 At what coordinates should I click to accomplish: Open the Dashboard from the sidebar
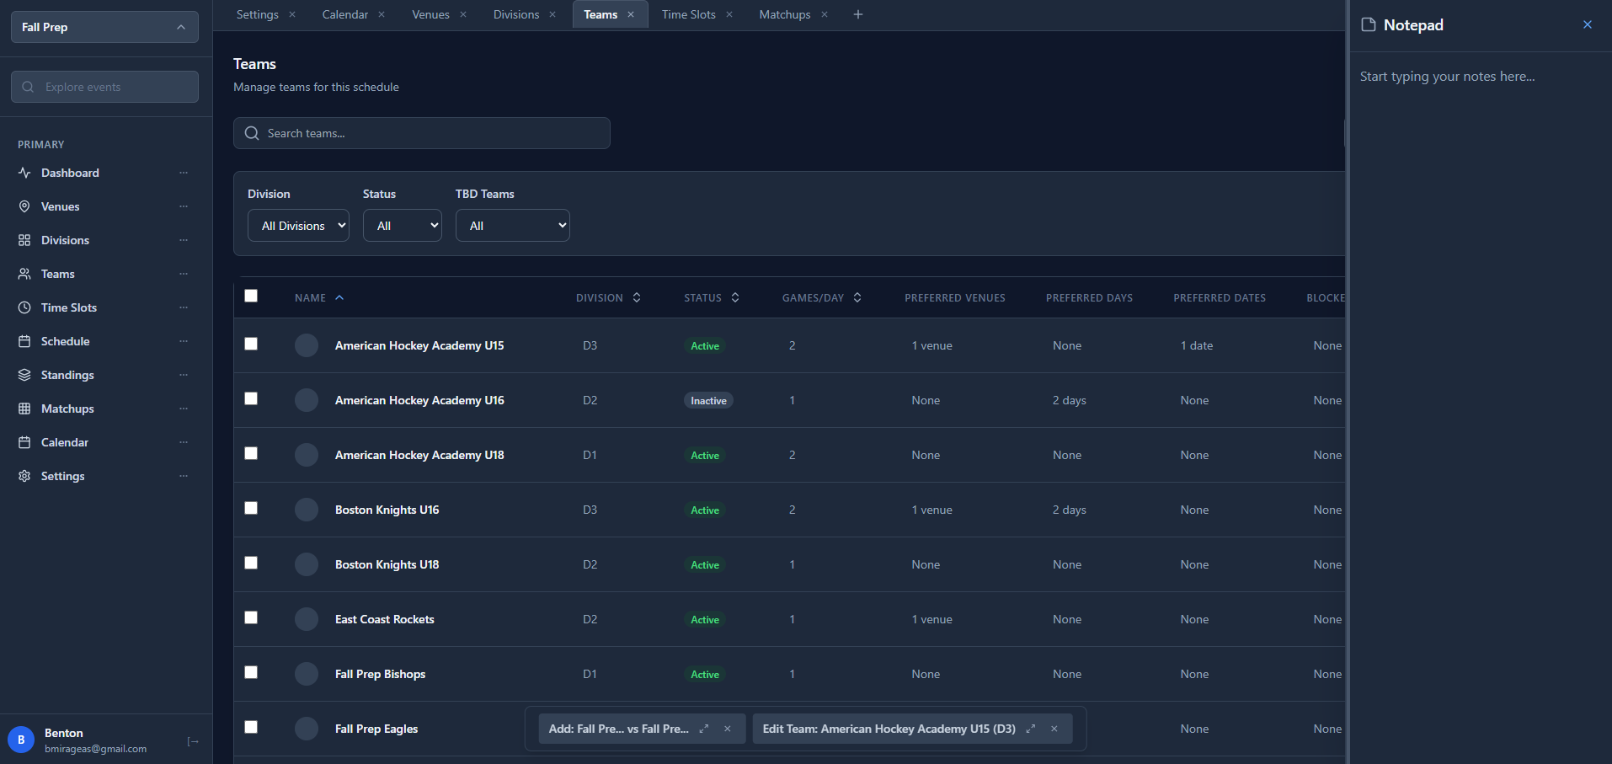click(25, 173)
